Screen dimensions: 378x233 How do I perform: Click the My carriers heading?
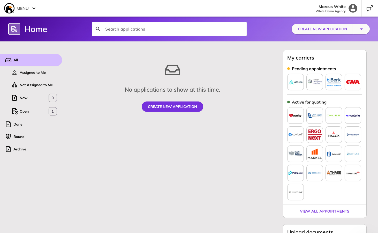[x=301, y=58]
